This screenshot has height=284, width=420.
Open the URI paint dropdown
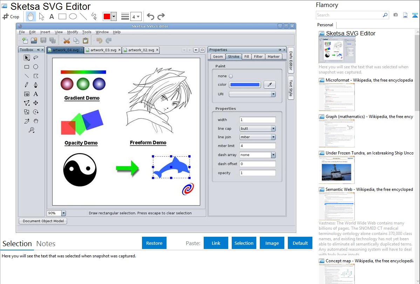click(x=273, y=94)
